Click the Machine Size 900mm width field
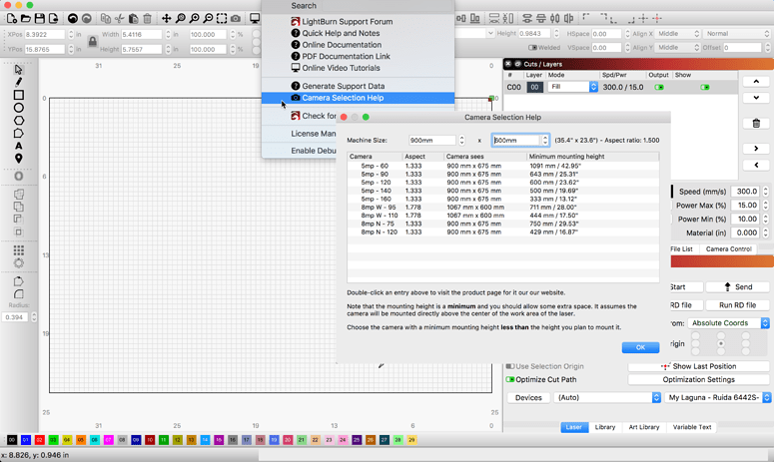The image size is (774, 462). click(x=431, y=140)
